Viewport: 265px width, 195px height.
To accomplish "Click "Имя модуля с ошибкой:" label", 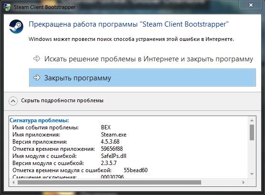I will [x=44, y=156].
